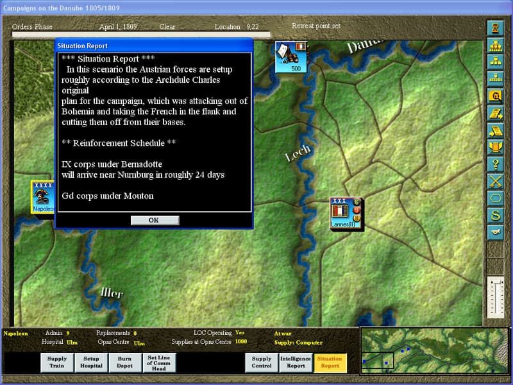This screenshot has height=385, width=513.
Task: Click the 'April 1, 1809' date text
Action: (x=118, y=27)
